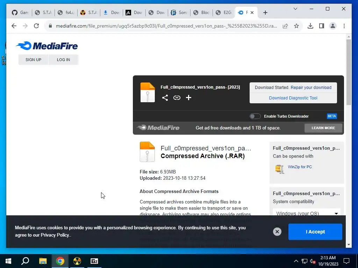358x268 pixels.
Task: Switch to the 'Bloc' tab
Action: (202, 13)
